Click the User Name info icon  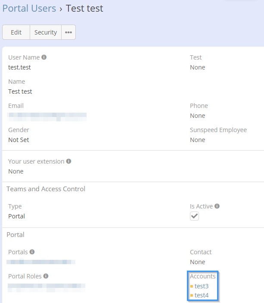tap(44, 57)
